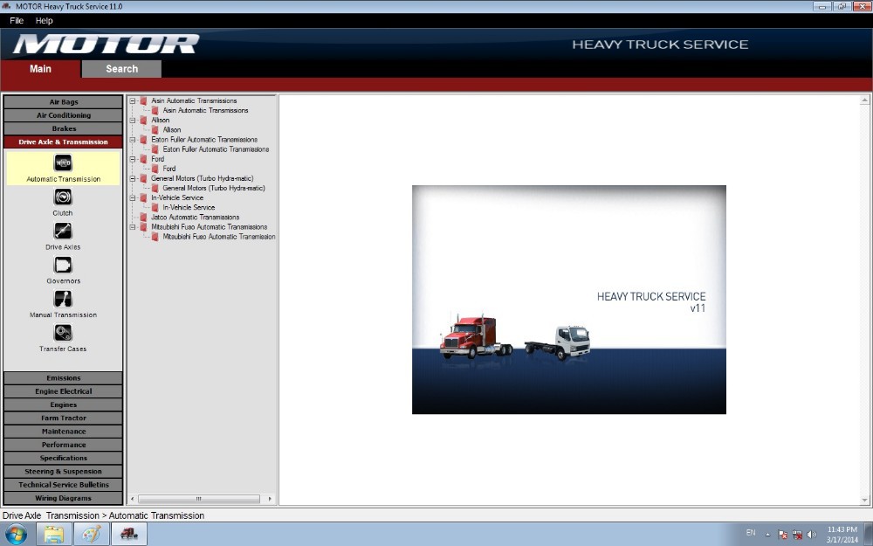Image resolution: width=873 pixels, height=546 pixels.
Task: Click the tree panel's horizontal scrollbar thumb
Action: (199, 499)
